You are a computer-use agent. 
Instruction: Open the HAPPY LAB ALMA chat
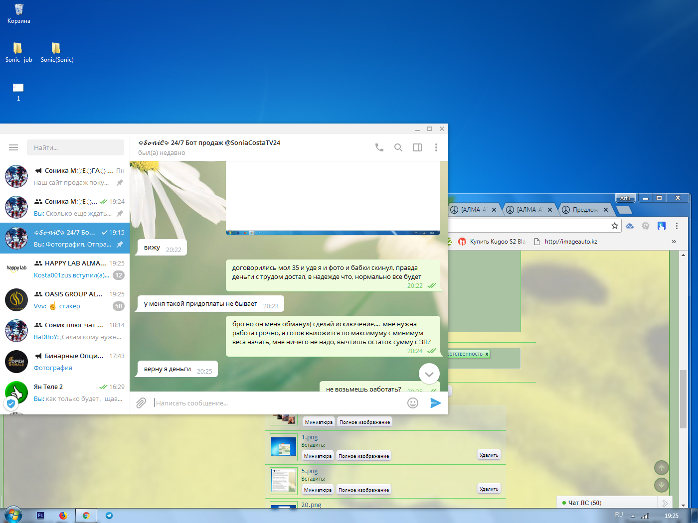(x=65, y=269)
